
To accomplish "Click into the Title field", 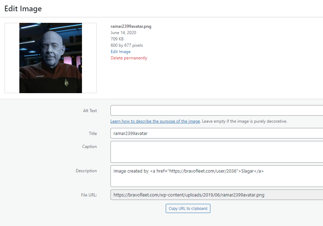I will (217, 133).
